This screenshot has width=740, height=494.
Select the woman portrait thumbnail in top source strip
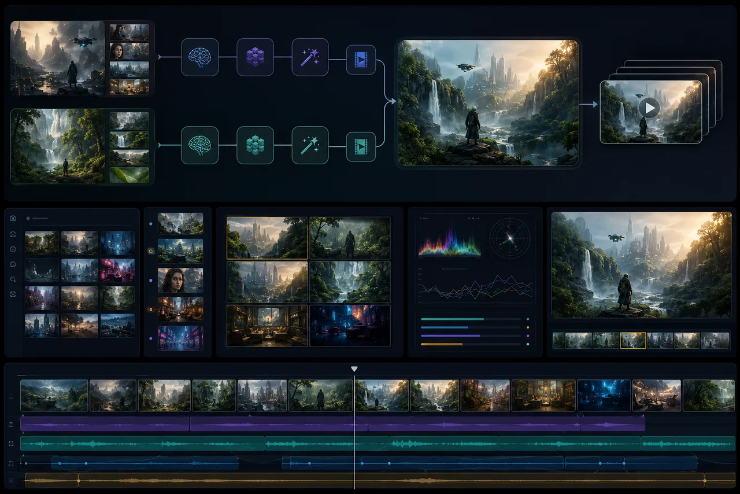click(129, 50)
